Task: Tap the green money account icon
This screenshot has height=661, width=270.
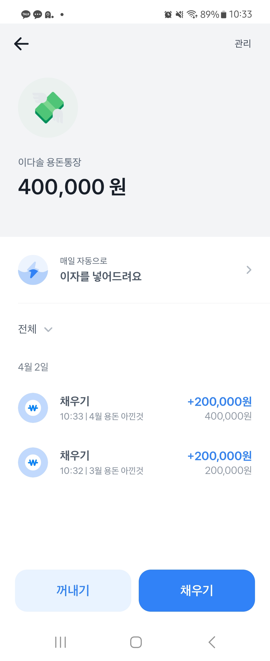Action: [48, 108]
